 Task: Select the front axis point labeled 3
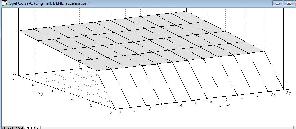tap(161, 104)
